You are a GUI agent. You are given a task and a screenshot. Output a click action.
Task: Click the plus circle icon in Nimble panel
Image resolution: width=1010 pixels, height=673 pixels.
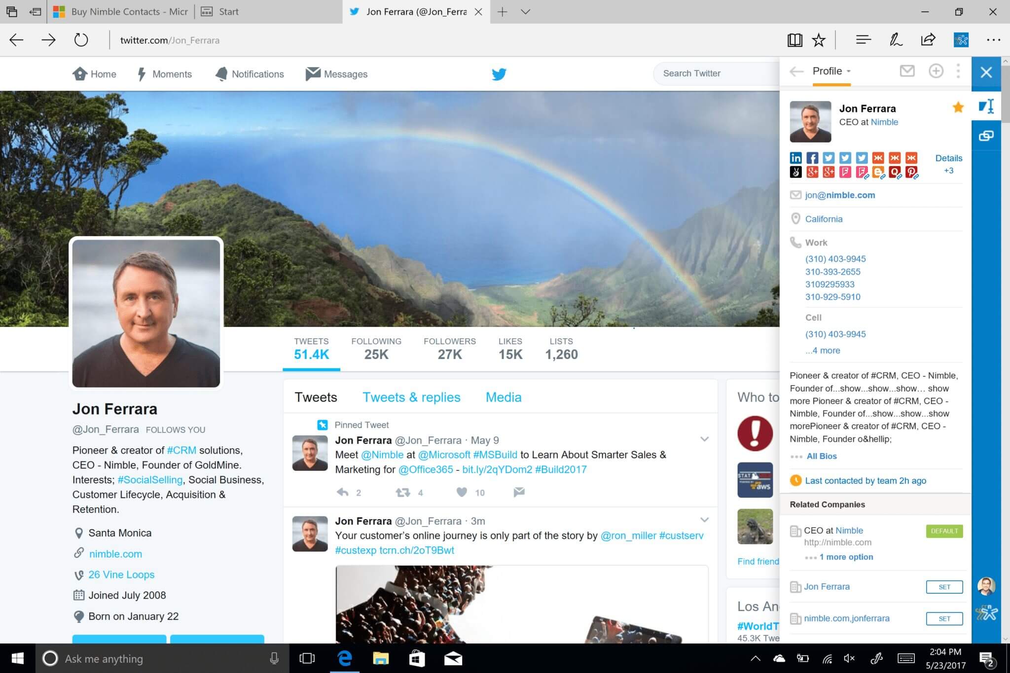[x=936, y=71]
